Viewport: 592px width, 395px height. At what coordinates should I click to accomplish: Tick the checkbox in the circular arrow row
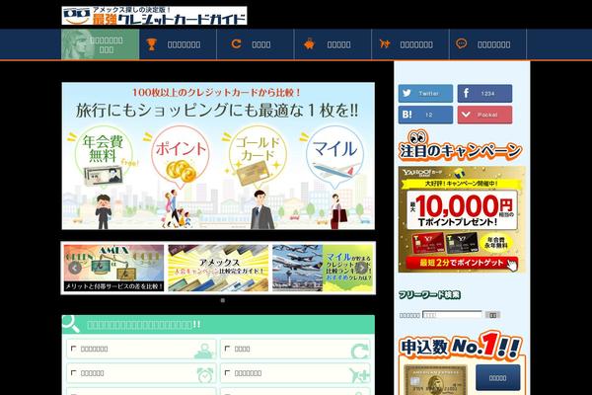pos(227,349)
